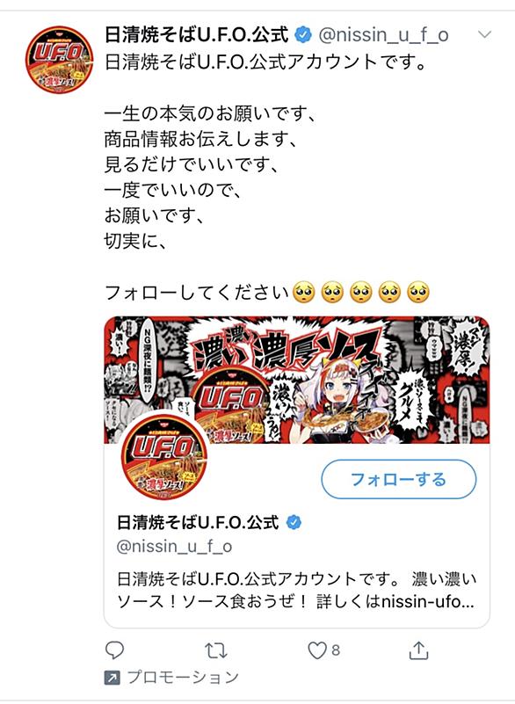Click the tweet text フォローしてください
This screenshot has height=704, width=515.
197,293
